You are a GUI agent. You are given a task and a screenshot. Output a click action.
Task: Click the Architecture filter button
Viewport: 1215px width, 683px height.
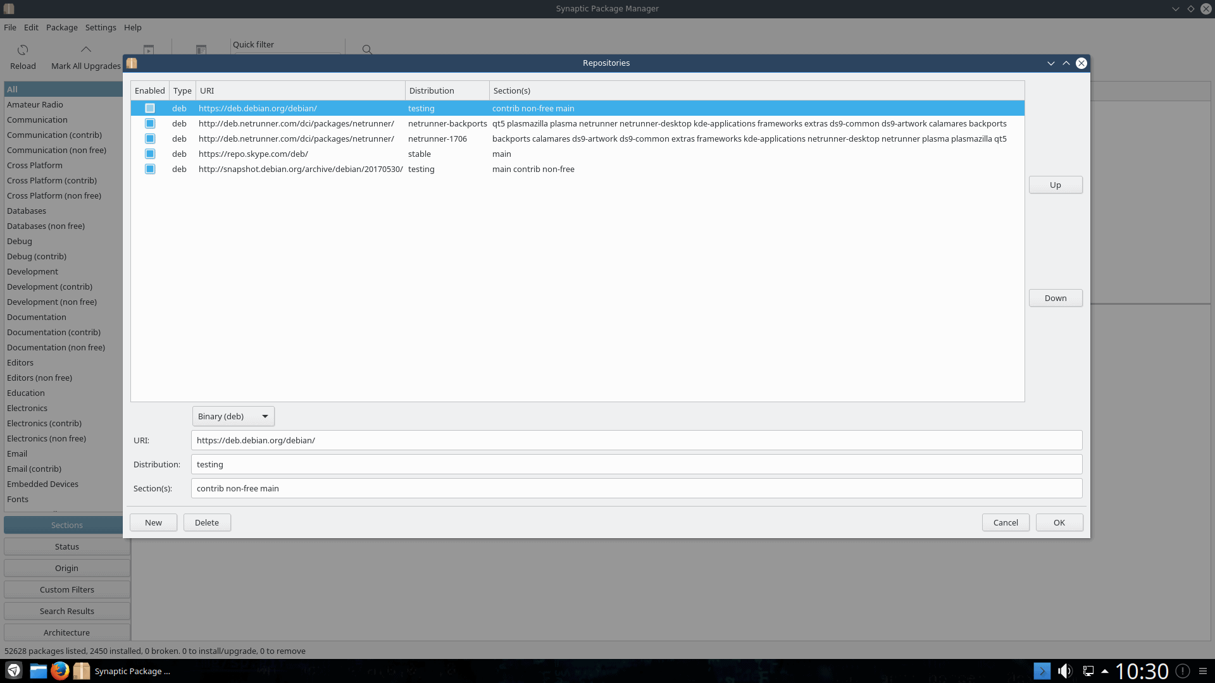[x=66, y=632]
